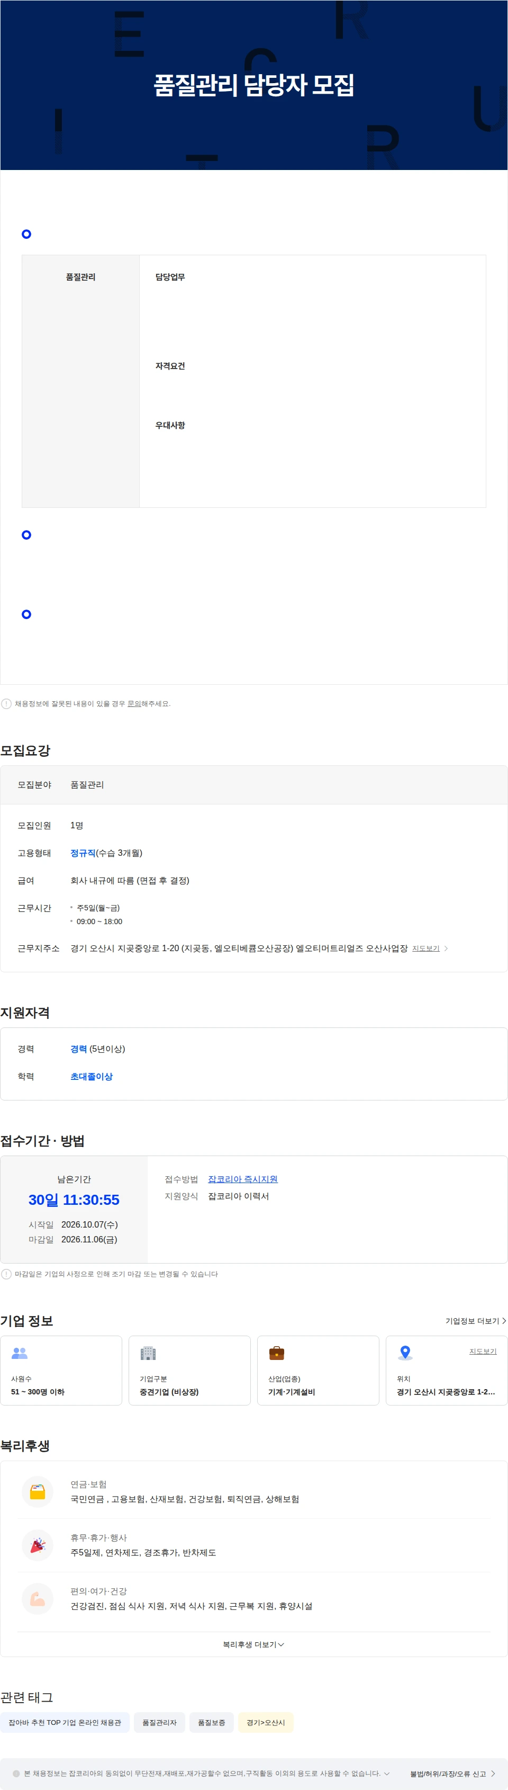This screenshot has height=1790, width=508.
Task: Click the 30일 remaining countdown timer
Action: pos(74,1200)
